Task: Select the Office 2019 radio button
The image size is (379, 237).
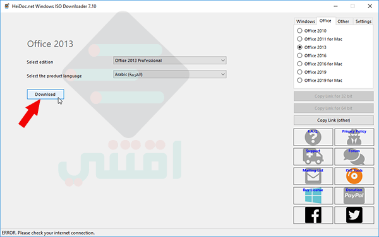Action: tap(299, 72)
